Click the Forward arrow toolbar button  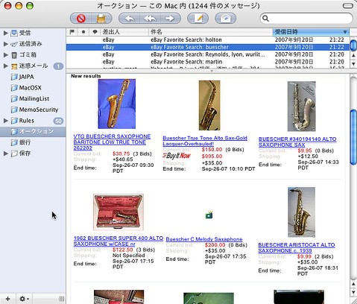170,19
